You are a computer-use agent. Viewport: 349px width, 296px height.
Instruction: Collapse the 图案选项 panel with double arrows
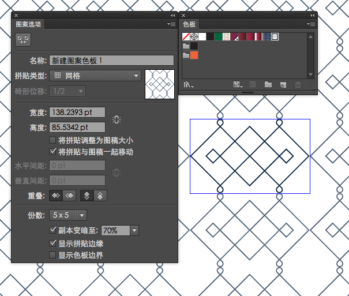pyautogui.click(x=172, y=15)
